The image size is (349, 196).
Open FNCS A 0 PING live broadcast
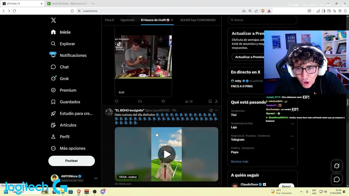coord(242,86)
